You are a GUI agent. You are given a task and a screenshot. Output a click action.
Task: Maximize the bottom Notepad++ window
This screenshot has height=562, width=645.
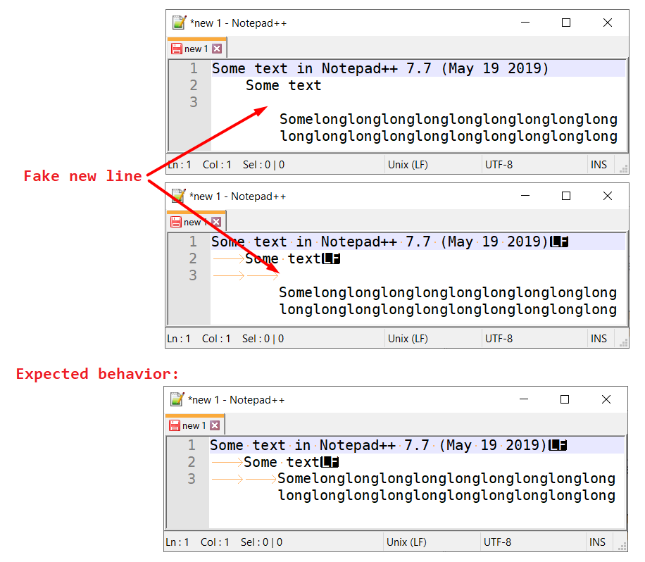[565, 399]
